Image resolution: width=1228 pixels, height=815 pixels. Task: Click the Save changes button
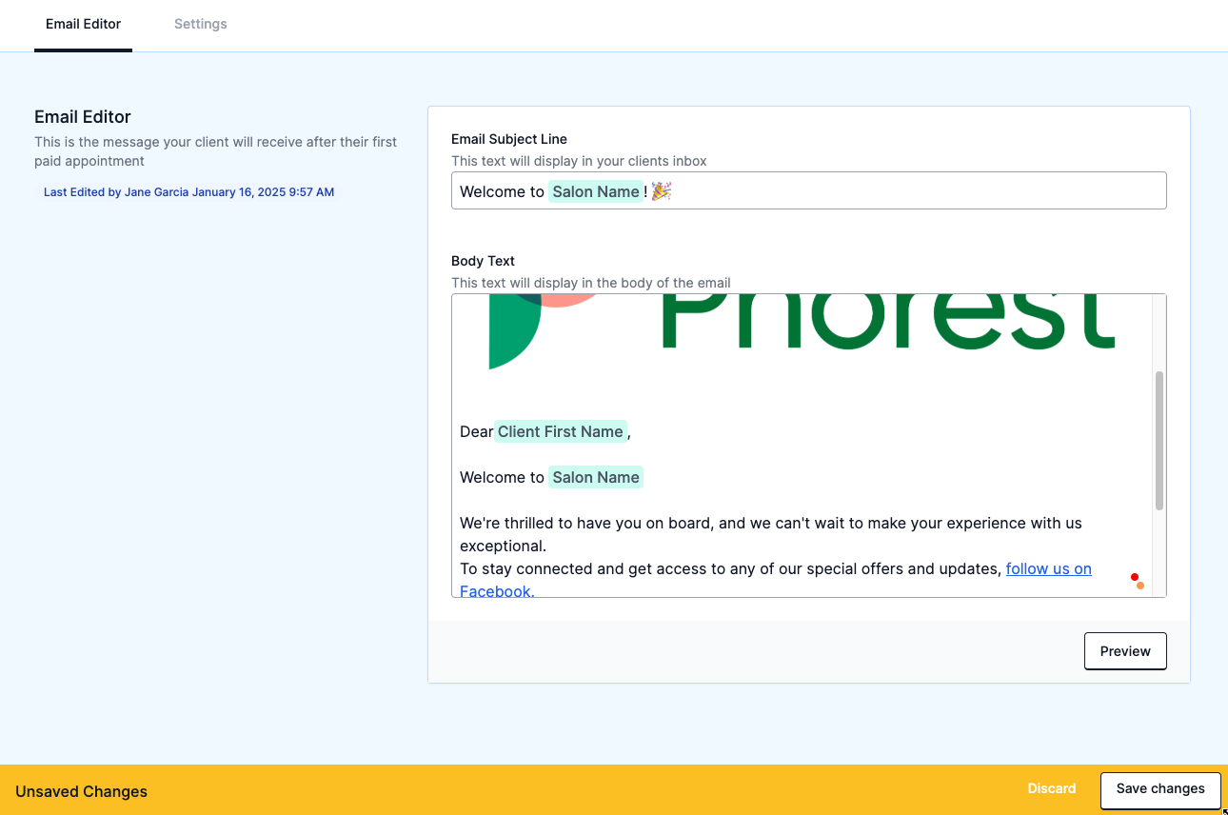(1160, 789)
